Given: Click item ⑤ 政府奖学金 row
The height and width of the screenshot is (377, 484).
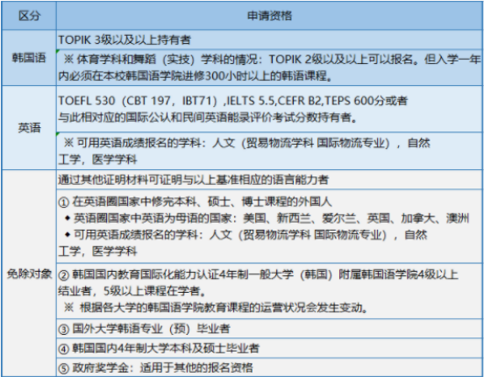Looking at the screenshot, I should 269,367.
